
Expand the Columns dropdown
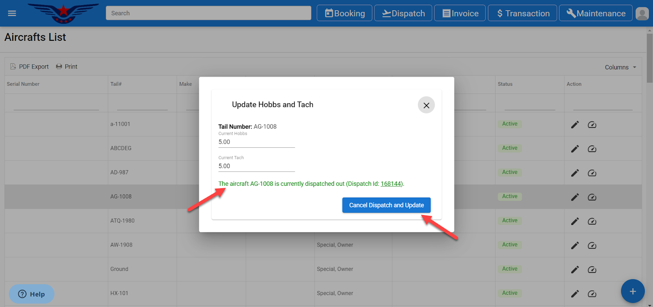(x=620, y=67)
